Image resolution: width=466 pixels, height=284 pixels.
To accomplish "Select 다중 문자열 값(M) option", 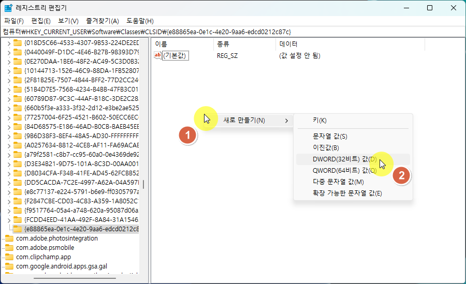I will [x=353, y=182].
